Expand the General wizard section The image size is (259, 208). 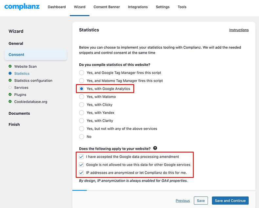coord(16,43)
